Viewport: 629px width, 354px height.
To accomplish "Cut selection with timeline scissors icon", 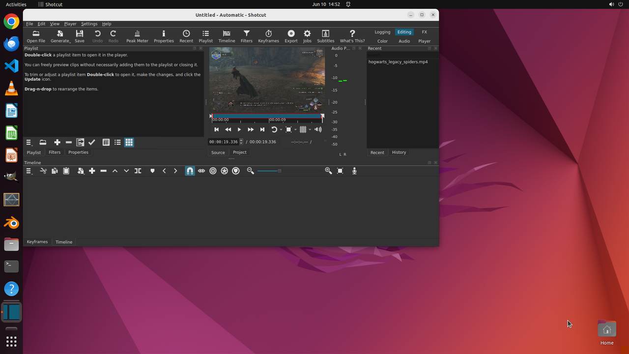I will 43,171.
